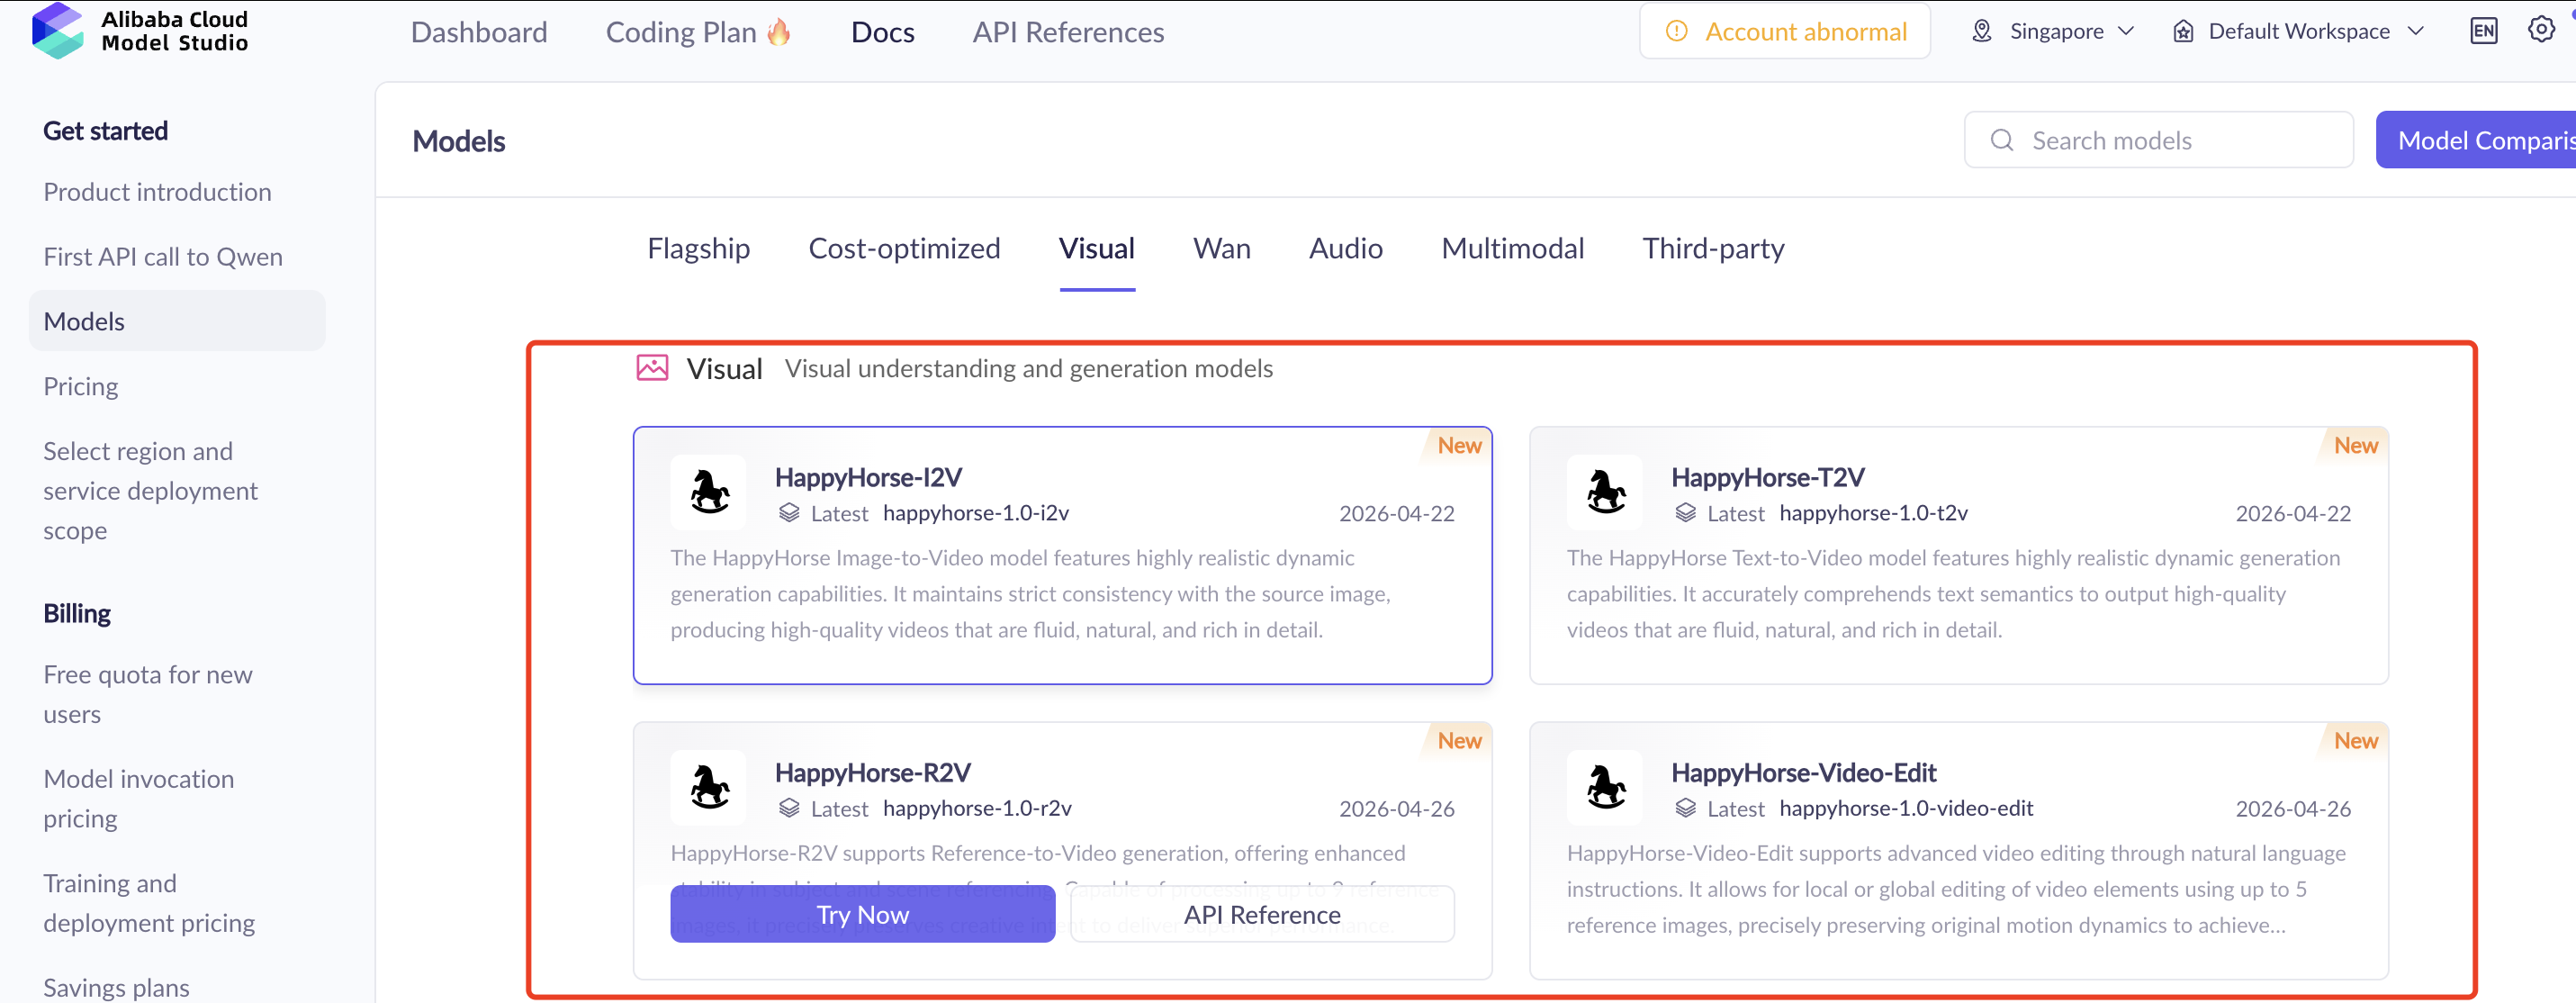Select the Visual tab
The height and width of the screenshot is (1003, 2576).
coord(1097,248)
